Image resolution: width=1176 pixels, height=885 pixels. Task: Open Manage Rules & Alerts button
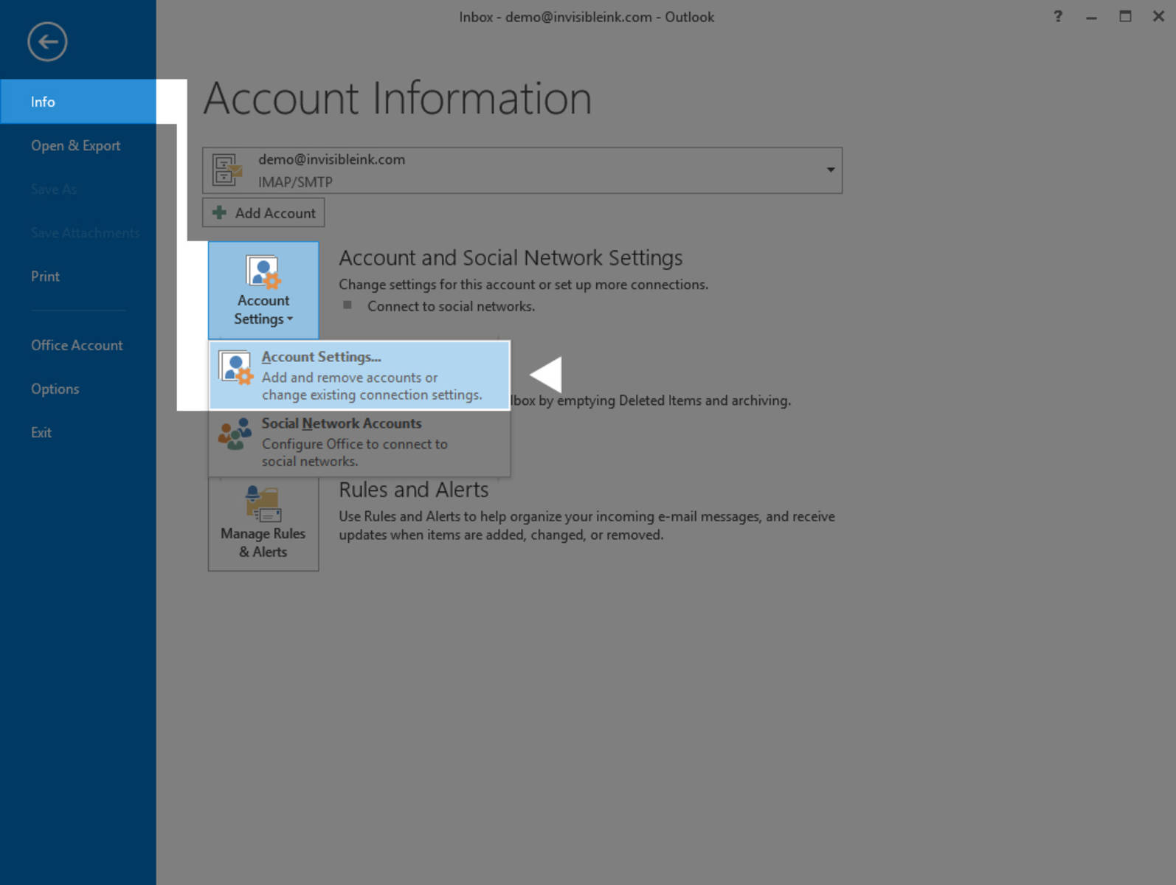click(263, 523)
